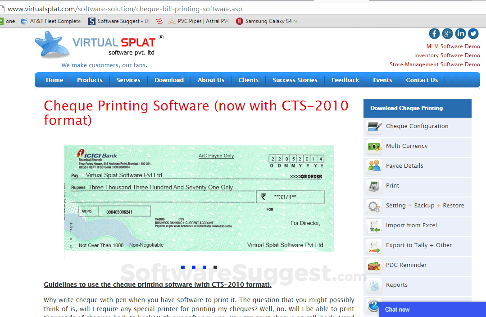
Task: Open the Products menu
Action: (90, 80)
